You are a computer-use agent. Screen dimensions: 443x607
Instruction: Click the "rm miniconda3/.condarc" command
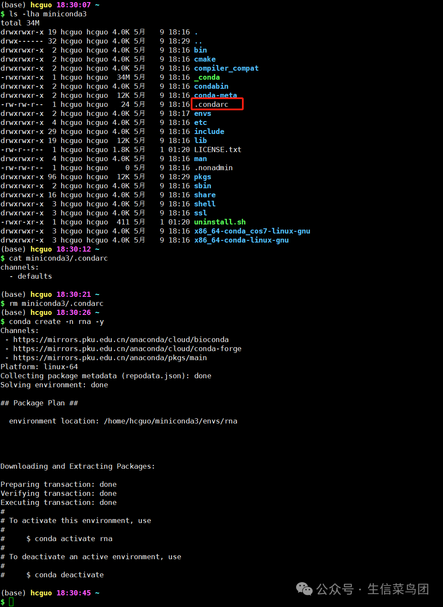[56, 303]
